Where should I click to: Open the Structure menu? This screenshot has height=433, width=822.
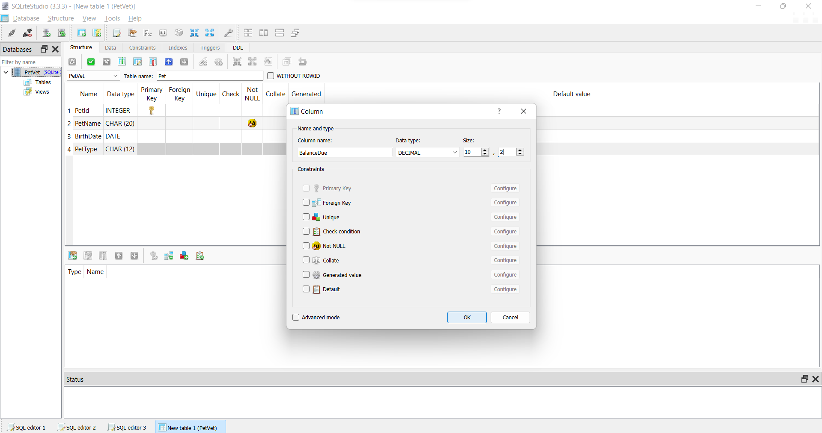(61, 18)
